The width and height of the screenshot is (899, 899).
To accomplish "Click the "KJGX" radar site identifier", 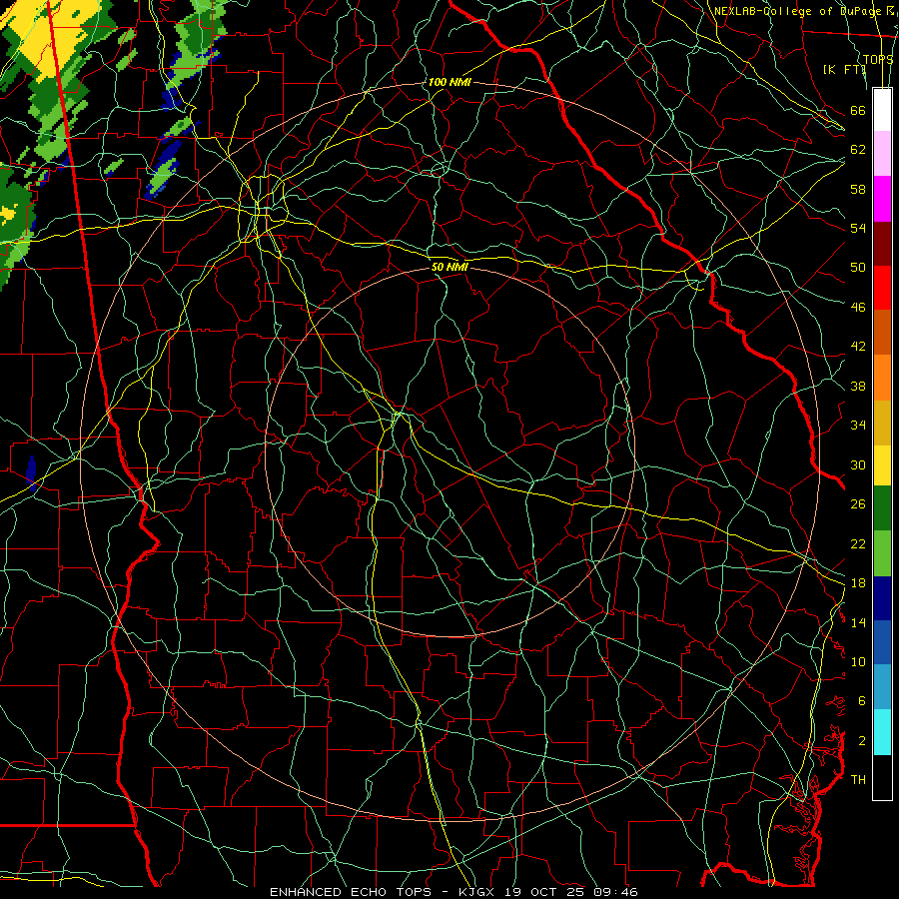I will [475, 892].
